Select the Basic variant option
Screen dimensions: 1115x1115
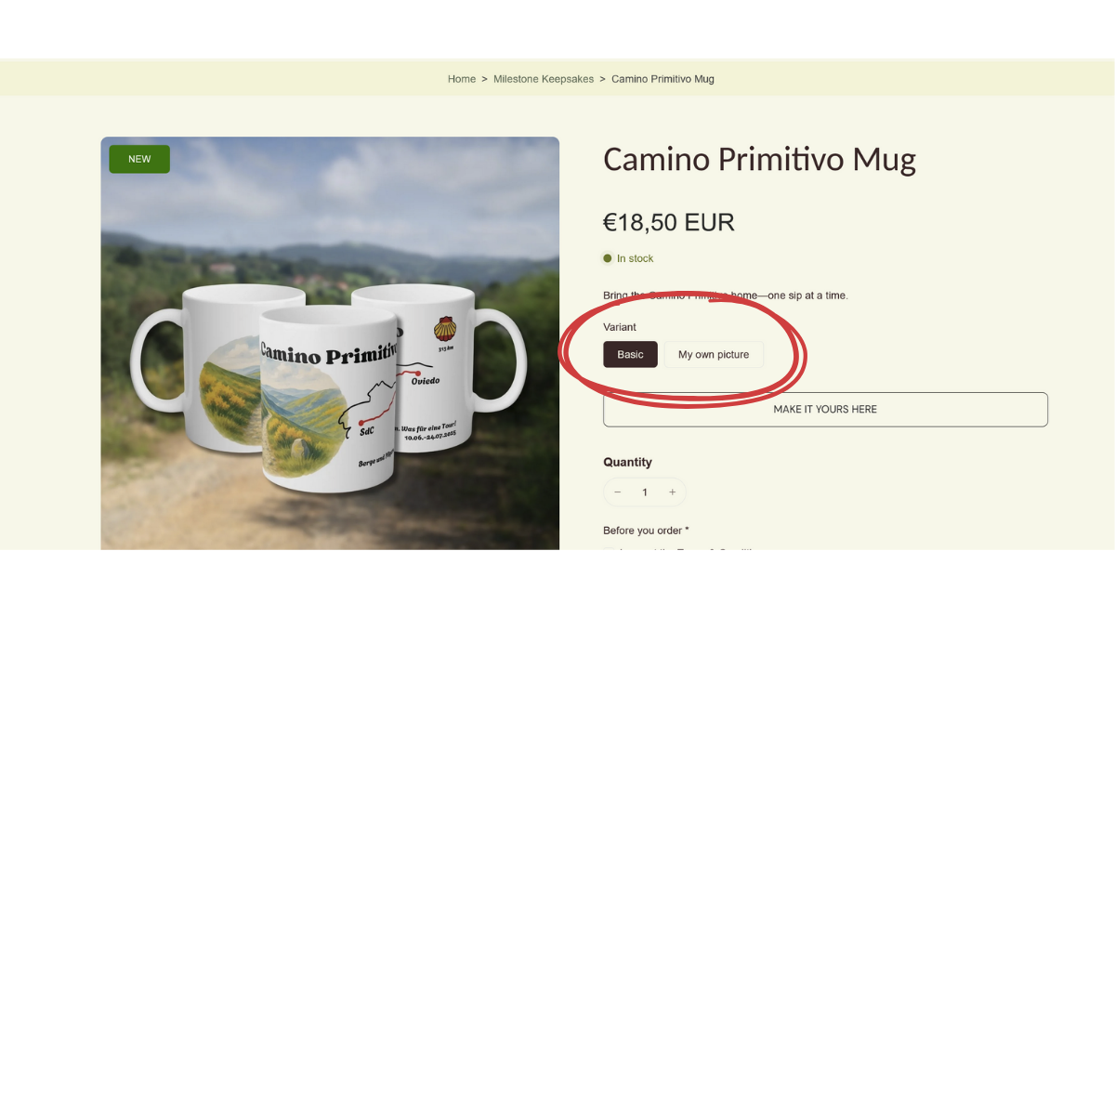[x=630, y=354]
